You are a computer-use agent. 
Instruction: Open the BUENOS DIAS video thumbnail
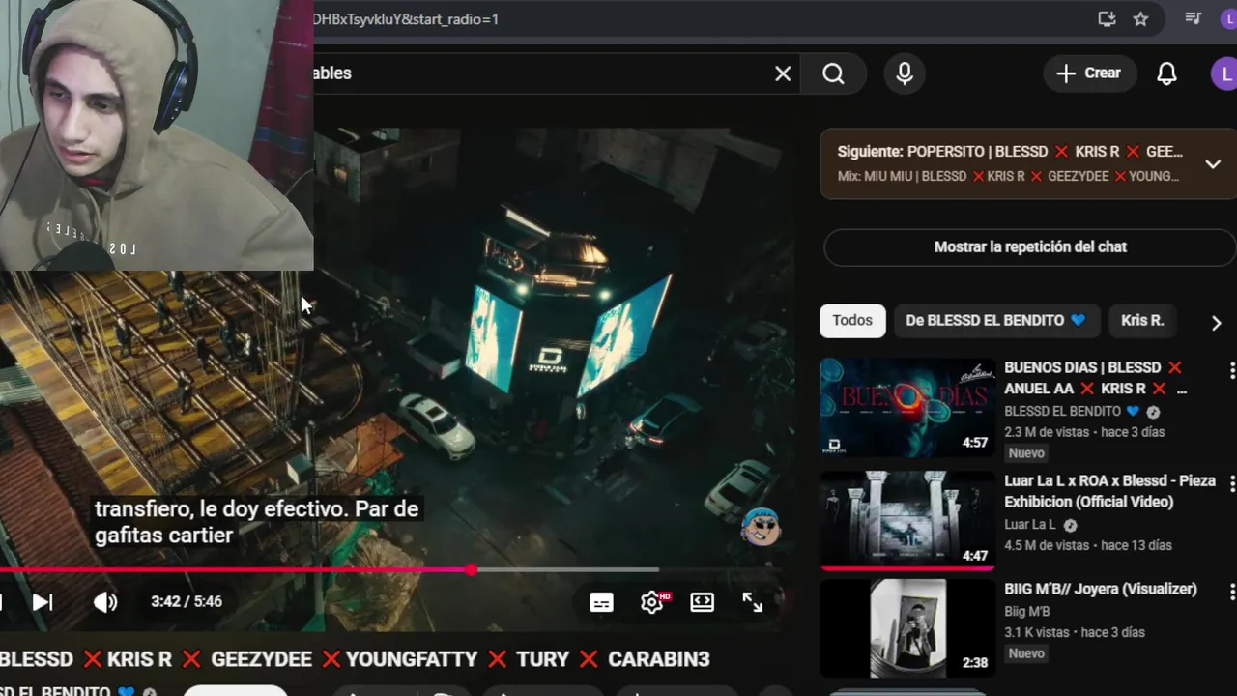coord(906,407)
